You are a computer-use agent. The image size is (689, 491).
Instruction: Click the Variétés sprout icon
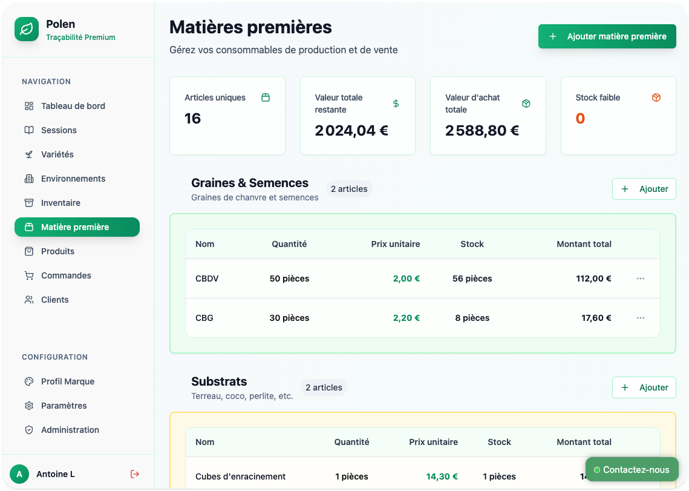[x=29, y=154]
